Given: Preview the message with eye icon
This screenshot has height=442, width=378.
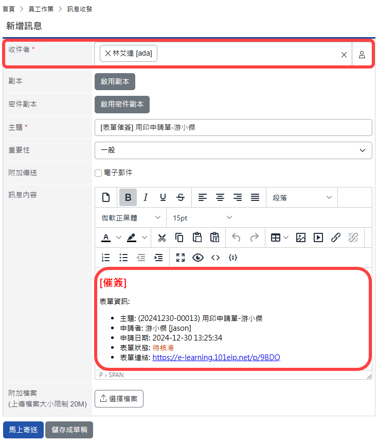Looking at the screenshot, I should [x=198, y=258].
